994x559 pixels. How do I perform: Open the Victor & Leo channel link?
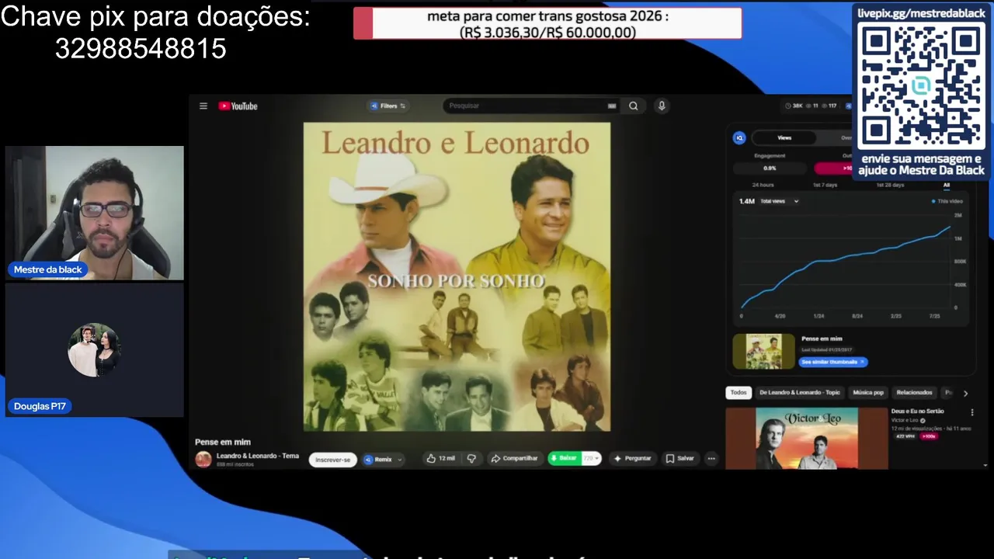[905, 420]
